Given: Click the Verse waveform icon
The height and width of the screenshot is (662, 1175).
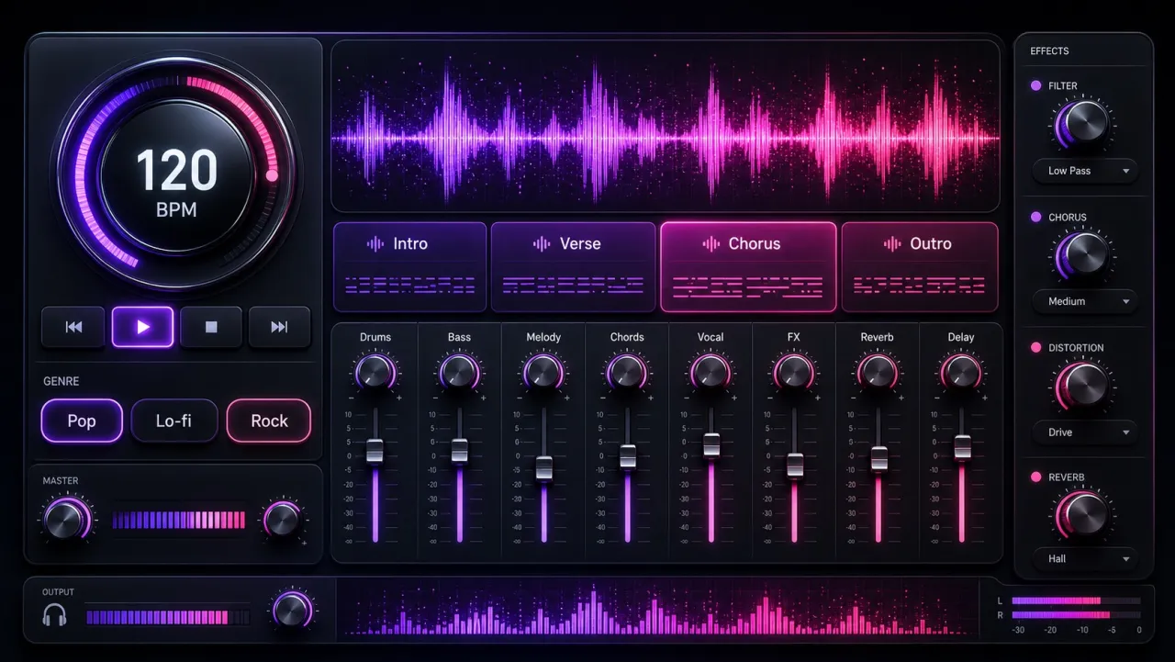Looking at the screenshot, I should (542, 244).
